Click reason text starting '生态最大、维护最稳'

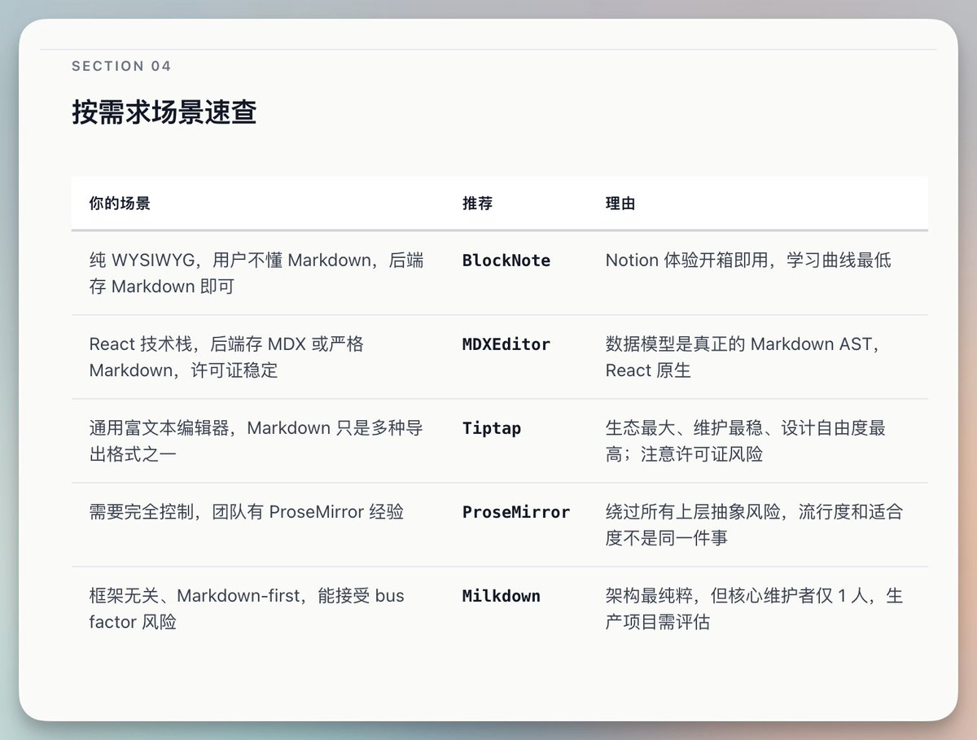coord(746,440)
